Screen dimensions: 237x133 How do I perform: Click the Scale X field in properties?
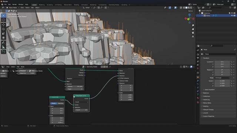click(222, 81)
